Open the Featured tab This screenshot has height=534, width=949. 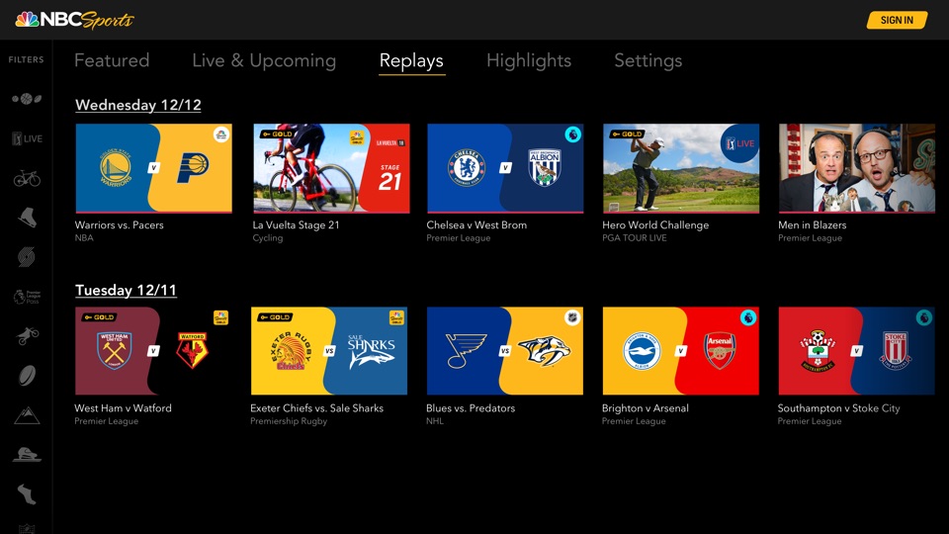tap(112, 60)
